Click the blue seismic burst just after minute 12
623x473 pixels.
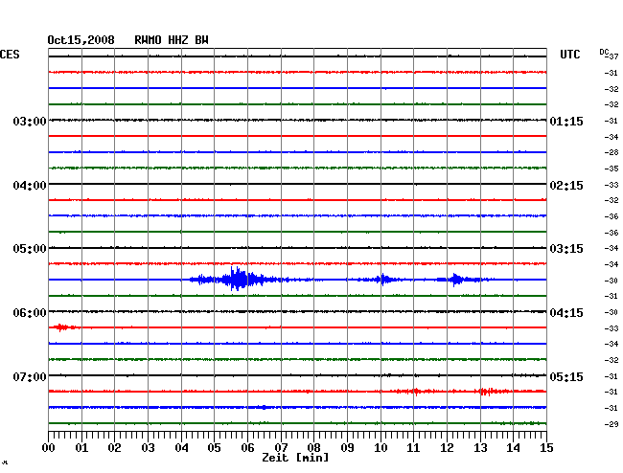(x=457, y=280)
